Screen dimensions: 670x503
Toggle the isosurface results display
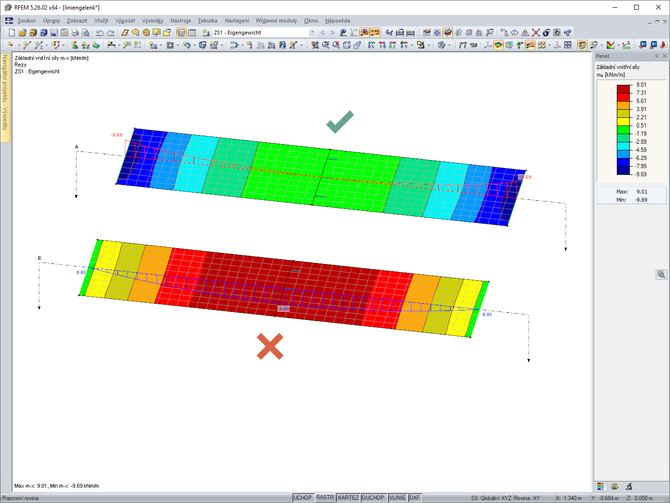pyautogui.click(x=499, y=45)
